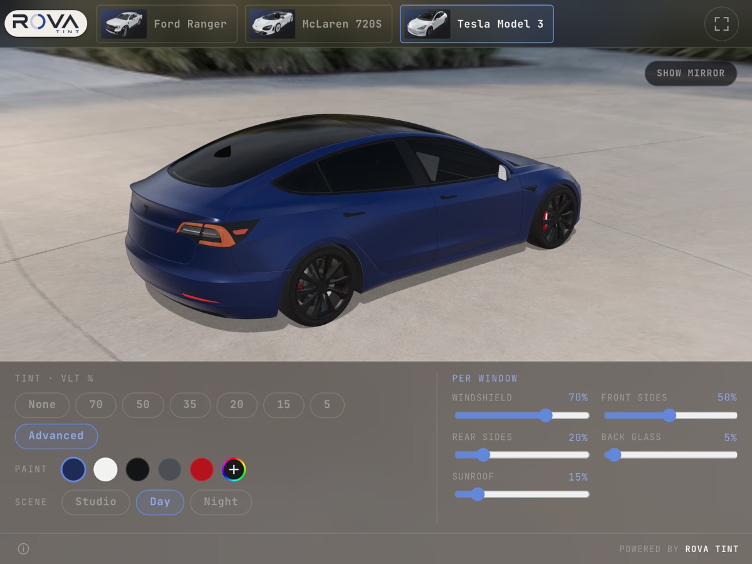Click the Show Mirror button
Image resolution: width=752 pixels, height=564 pixels.
pyautogui.click(x=691, y=73)
